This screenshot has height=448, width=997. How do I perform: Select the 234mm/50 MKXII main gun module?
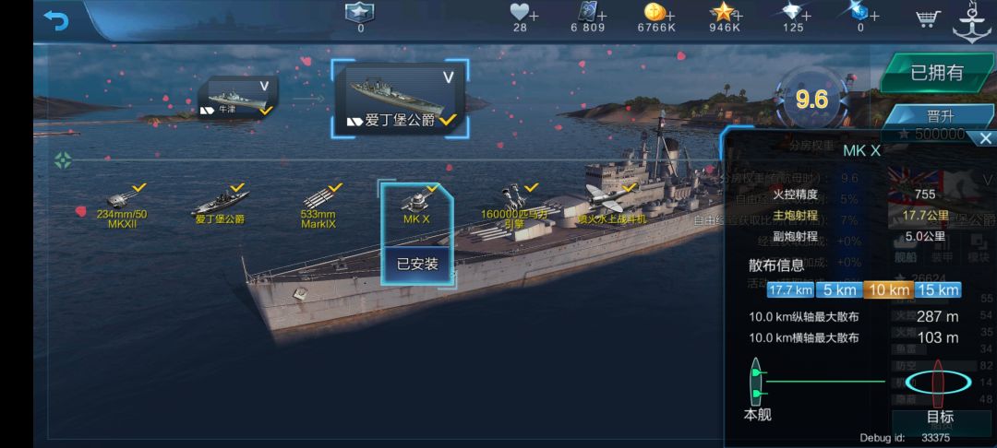pyautogui.click(x=124, y=206)
